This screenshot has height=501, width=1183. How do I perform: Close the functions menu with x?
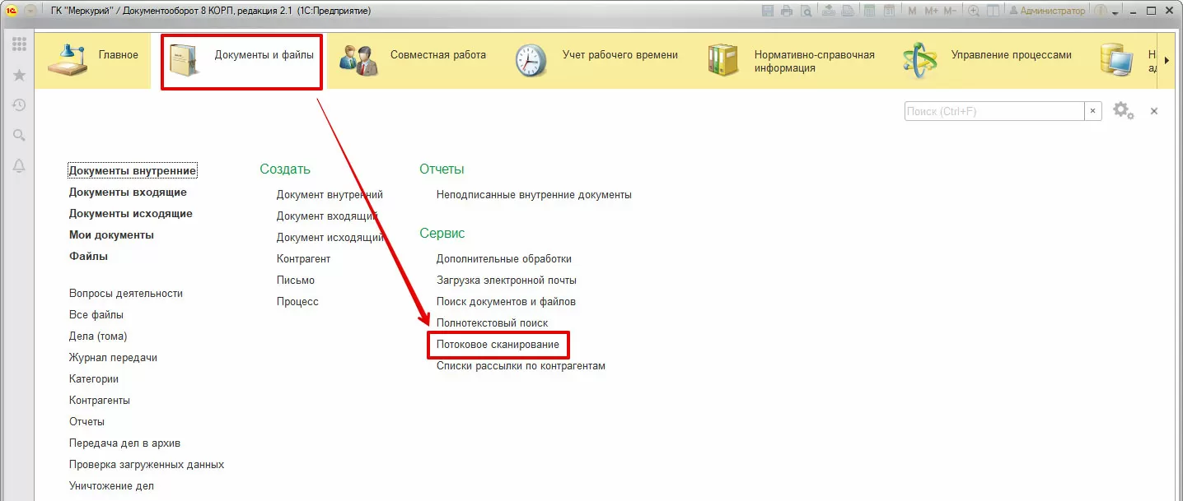coord(1154,110)
